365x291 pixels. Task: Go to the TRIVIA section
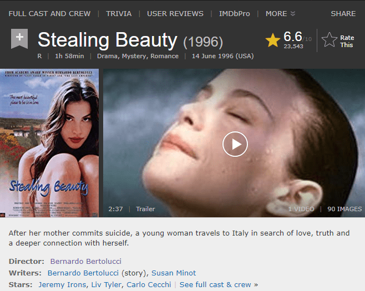119,14
